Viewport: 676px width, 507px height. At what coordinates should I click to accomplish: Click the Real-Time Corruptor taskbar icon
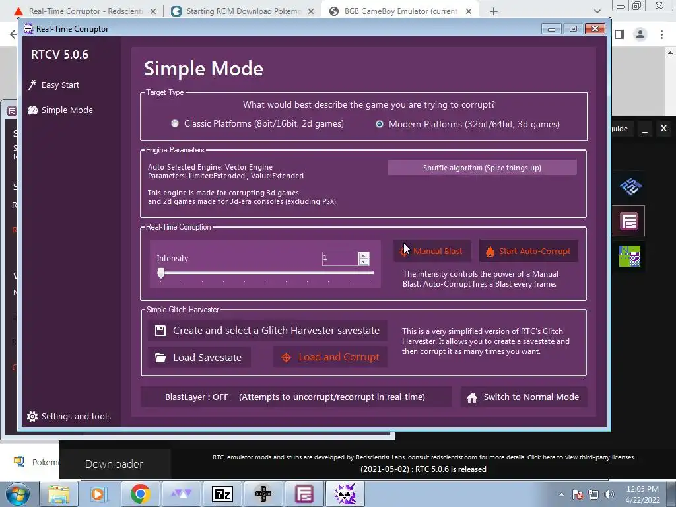(x=345, y=494)
